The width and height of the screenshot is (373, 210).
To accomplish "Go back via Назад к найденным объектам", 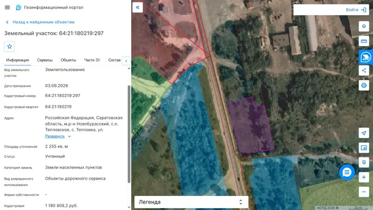I will pos(40,22).
